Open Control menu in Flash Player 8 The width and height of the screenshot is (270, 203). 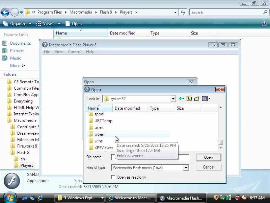[x=74, y=52]
